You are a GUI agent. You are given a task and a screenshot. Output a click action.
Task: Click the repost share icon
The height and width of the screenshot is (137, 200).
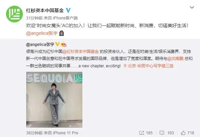pos(142,133)
